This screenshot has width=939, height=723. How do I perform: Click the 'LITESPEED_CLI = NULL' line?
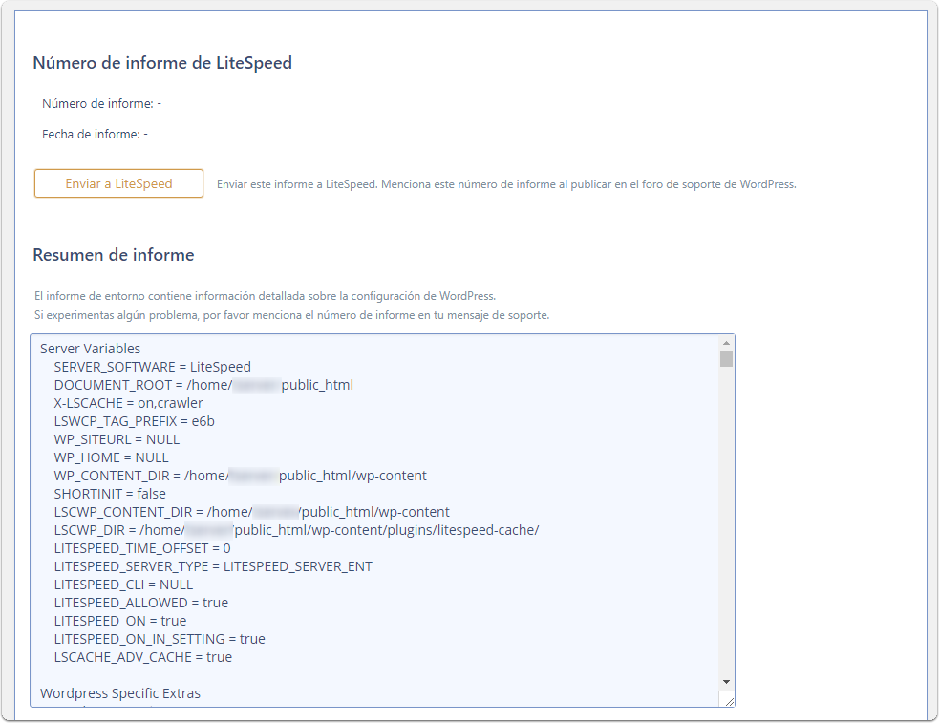[123, 585]
